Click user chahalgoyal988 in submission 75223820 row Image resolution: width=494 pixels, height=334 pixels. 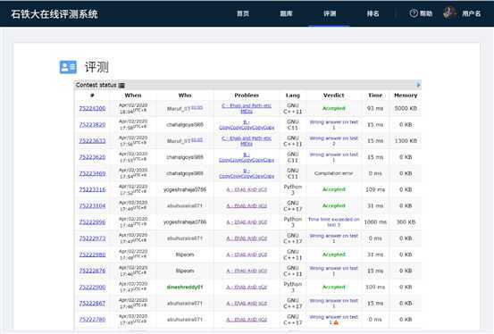(185, 125)
